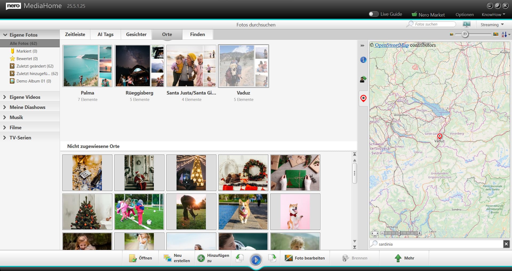Adjust the thumbnail size slider
Viewport: 512px width, 271px height.
tap(465, 34)
